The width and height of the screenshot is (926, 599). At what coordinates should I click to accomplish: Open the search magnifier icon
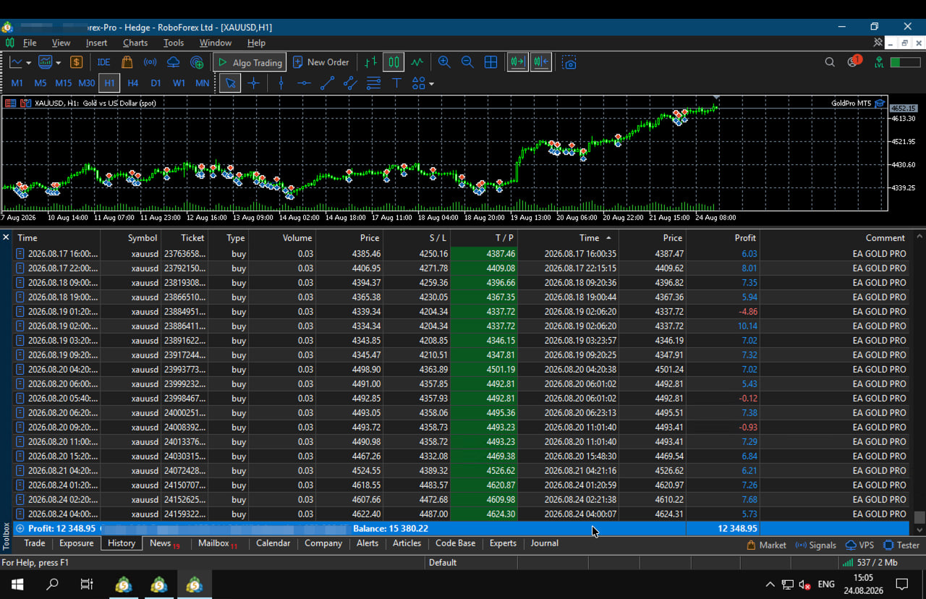pos(830,62)
